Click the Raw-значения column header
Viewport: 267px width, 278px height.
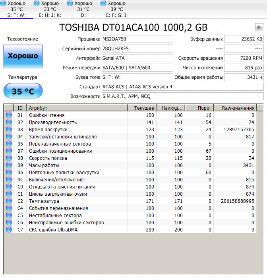pos(235,108)
